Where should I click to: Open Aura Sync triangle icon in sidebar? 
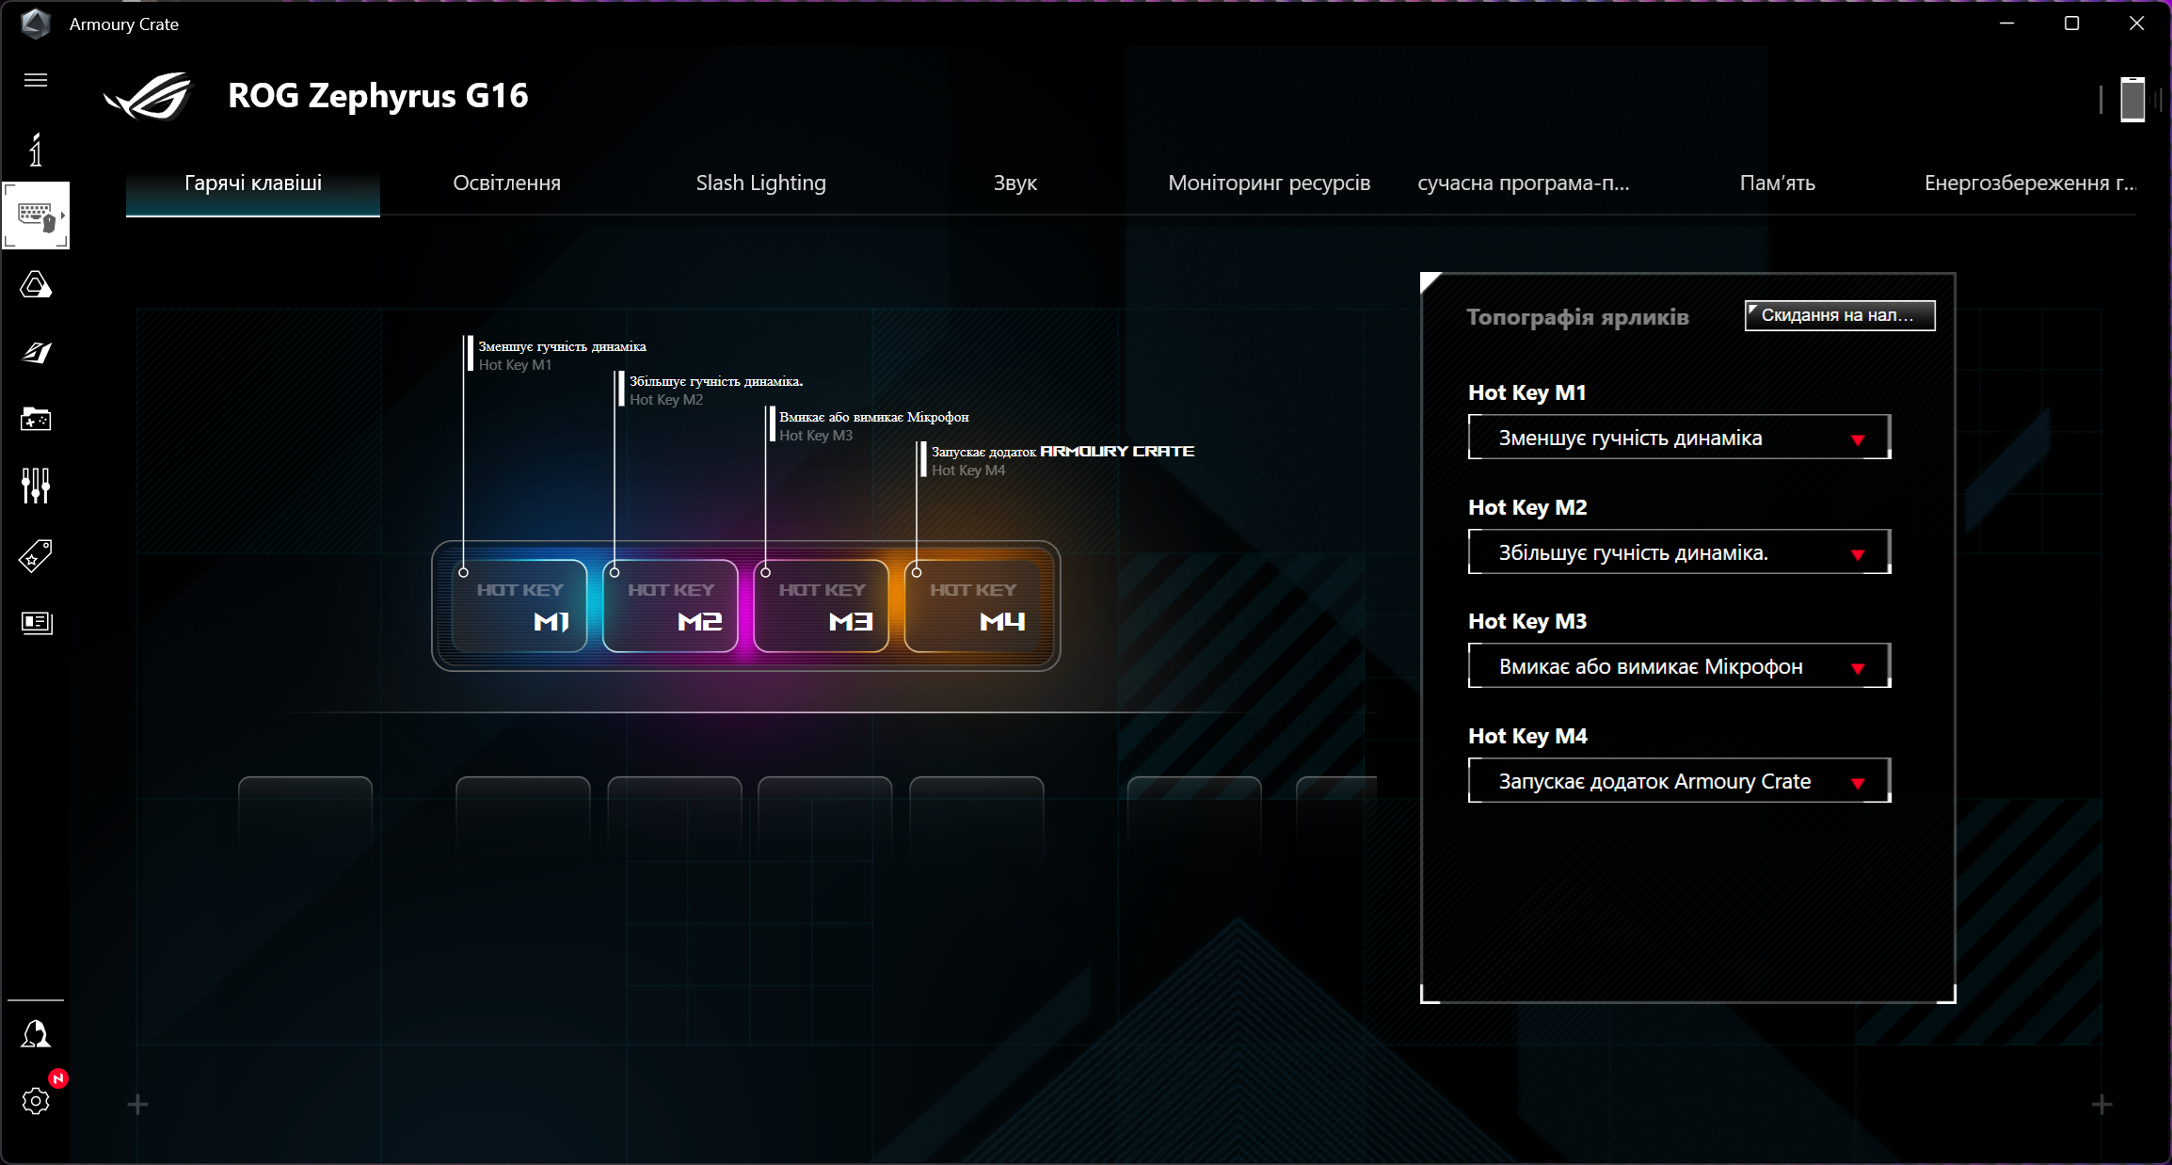click(36, 284)
